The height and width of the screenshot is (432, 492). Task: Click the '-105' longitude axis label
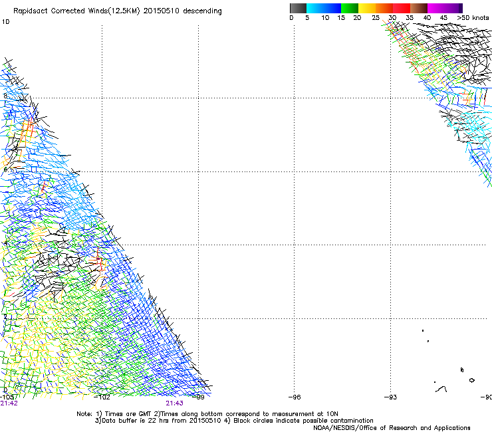click(7, 397)
